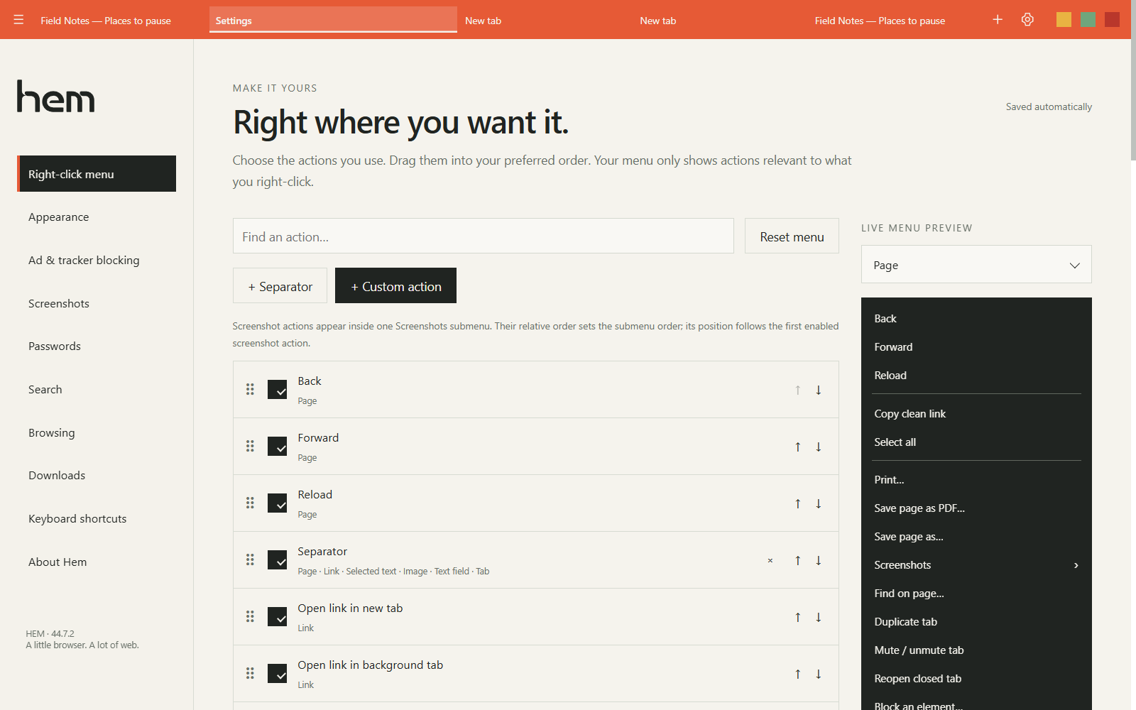The width and height of the screenshot is (1136, 710).
Task: Click the hem logo
Action: [55, 96]
